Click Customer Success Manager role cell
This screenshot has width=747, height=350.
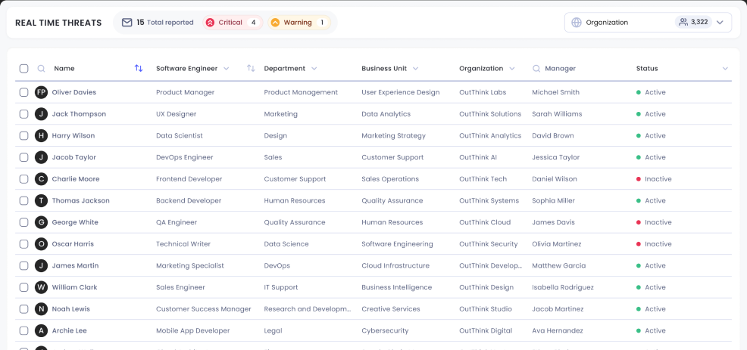pos(204,309)
